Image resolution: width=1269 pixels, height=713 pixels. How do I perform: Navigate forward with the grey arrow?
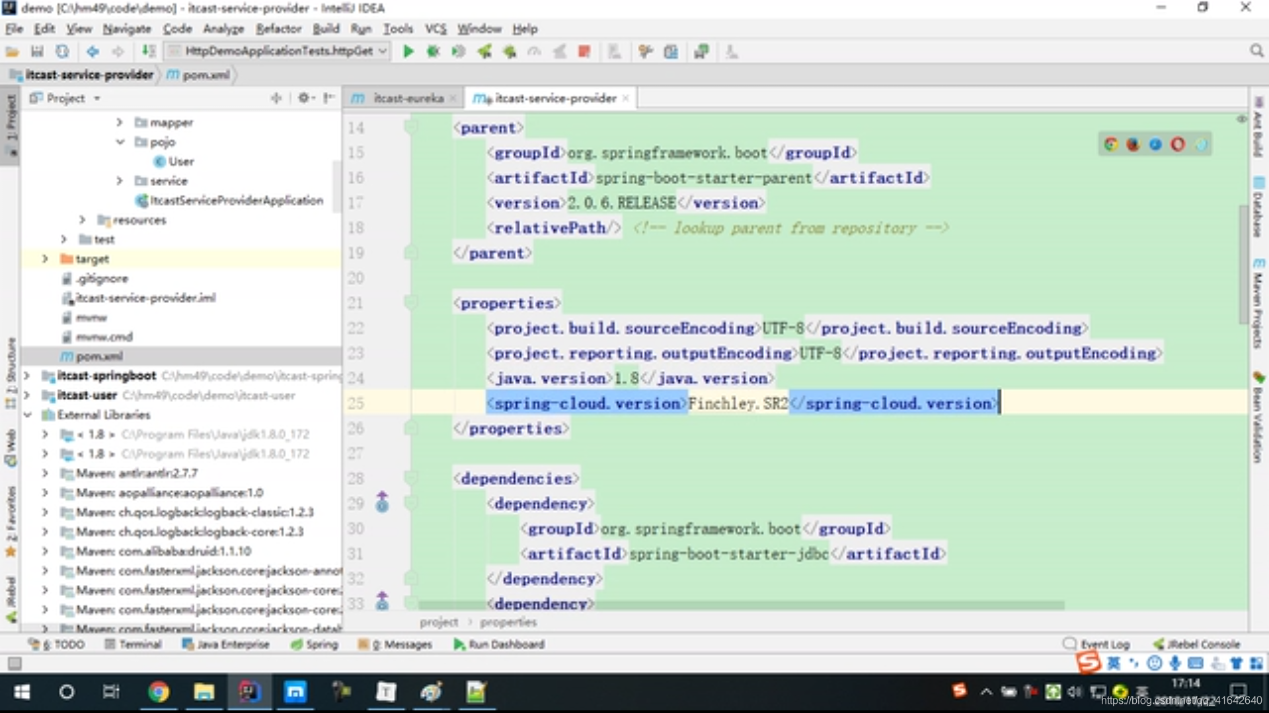pyautogui.click(x=118, y=51)
